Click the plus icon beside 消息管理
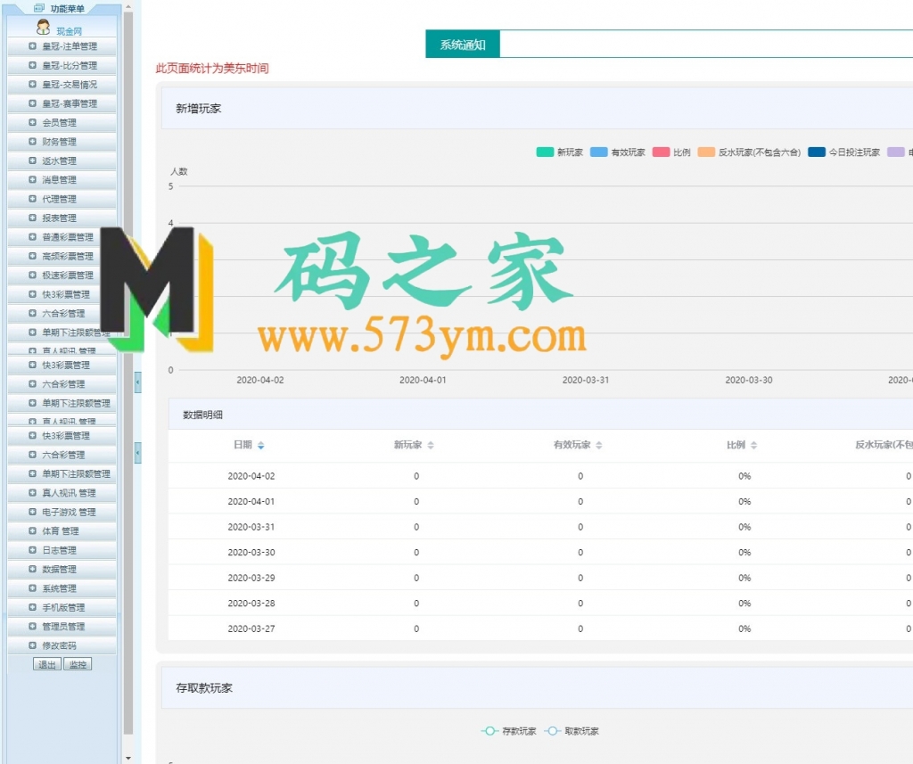This screenshot has width=913, height=764. (x=33, y=179)
